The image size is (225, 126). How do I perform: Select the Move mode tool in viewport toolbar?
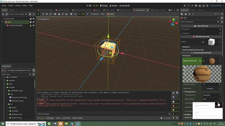click(x=43, y=14)
